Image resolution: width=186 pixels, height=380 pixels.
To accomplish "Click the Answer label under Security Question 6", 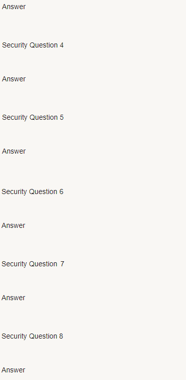I will pyautogui.click(x=13, y=225).
